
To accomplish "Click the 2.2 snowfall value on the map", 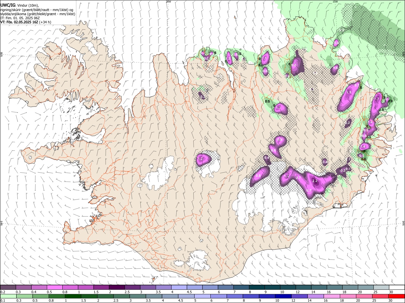I will (315, 181).
